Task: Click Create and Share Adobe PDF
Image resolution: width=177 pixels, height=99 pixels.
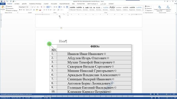Action: pyautogui.click(x=160, y=9)
